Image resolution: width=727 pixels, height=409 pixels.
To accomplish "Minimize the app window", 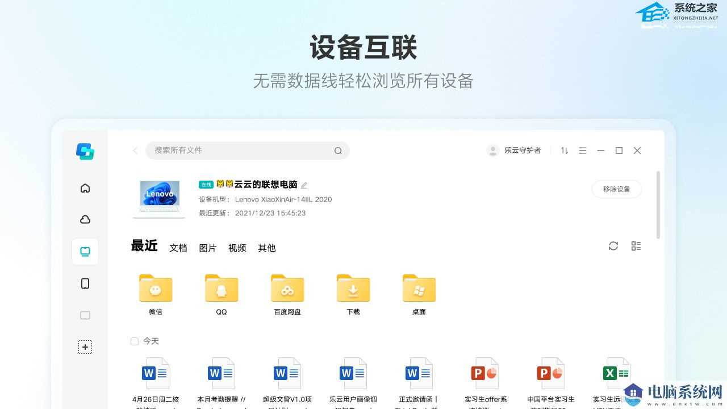I will click(x=601, y=151).
